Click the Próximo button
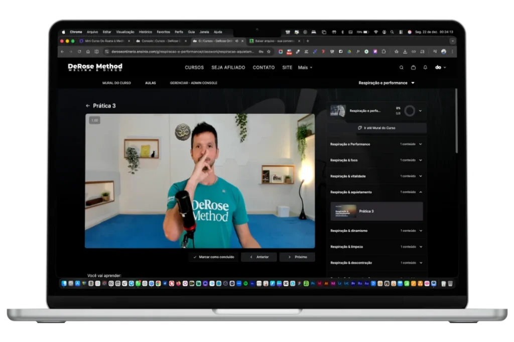Viewport: 514px width, 342px height. pyautogui.click(x=297, y=257)
